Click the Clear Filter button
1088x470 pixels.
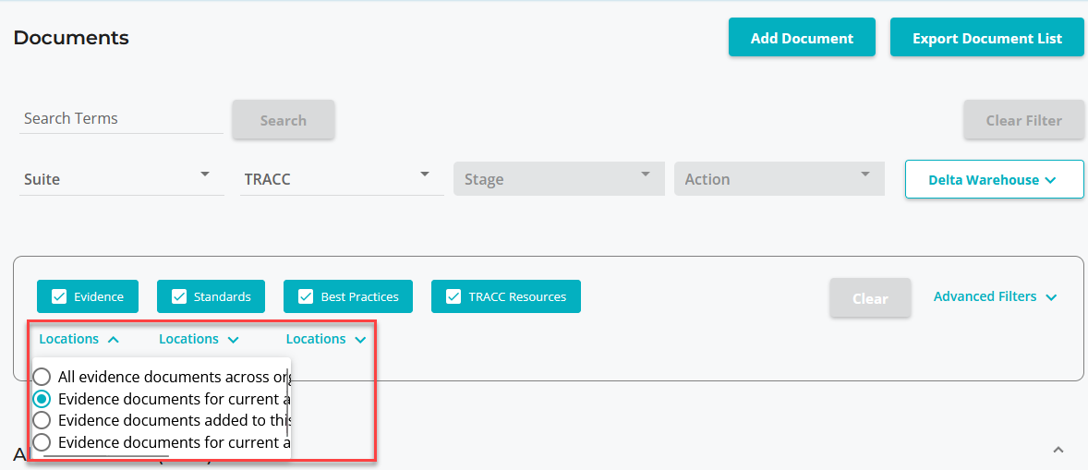point(1023,120)
